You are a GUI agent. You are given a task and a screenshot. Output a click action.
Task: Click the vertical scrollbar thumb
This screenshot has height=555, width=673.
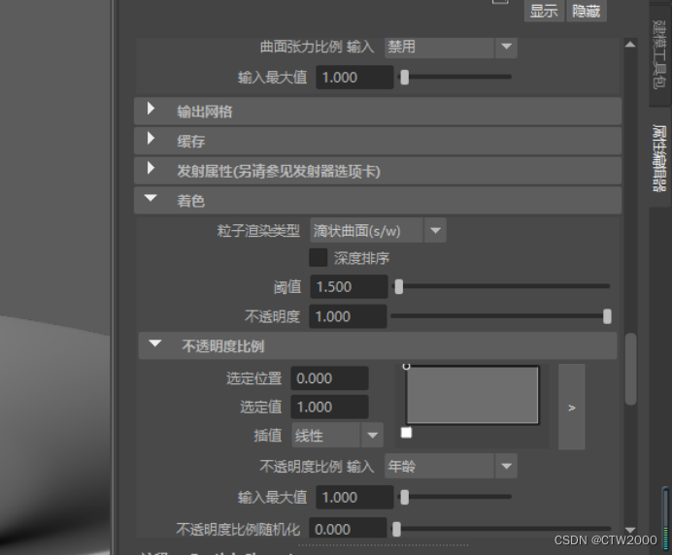point(630,369)
